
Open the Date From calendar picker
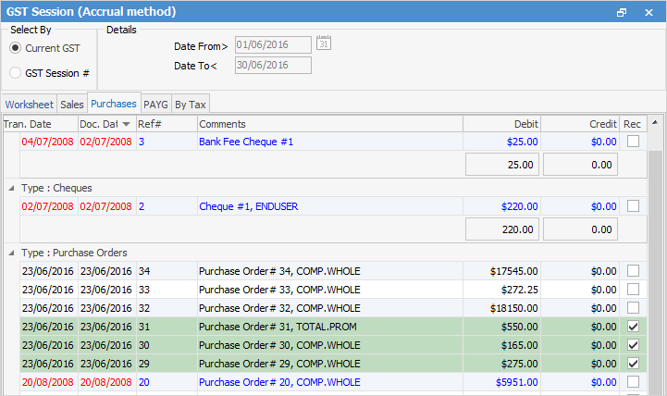[323, 43]
